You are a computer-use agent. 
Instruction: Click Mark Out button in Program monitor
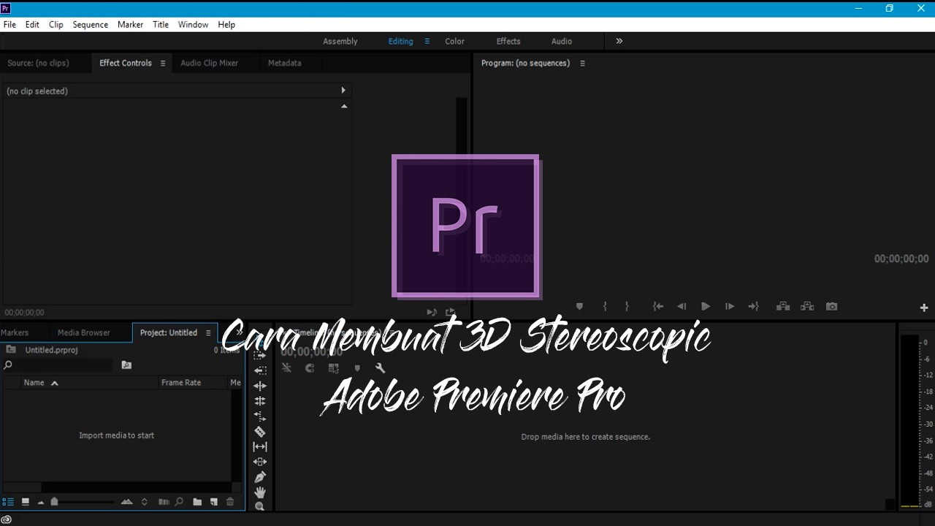click(x=627, y=307)
